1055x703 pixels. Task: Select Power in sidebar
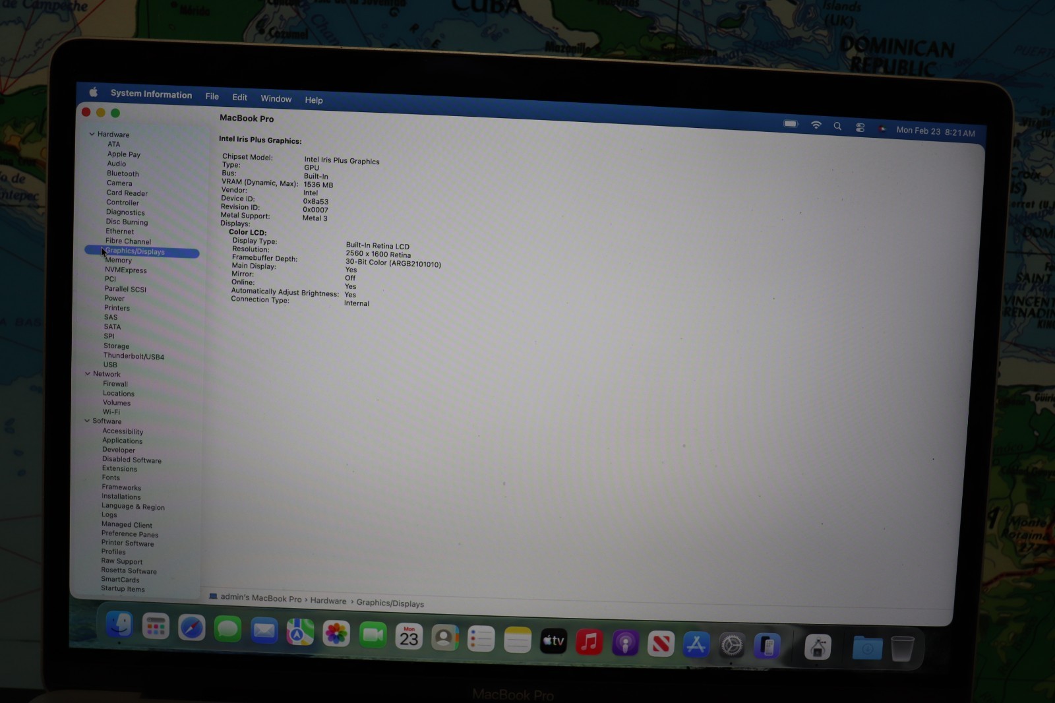114,298
